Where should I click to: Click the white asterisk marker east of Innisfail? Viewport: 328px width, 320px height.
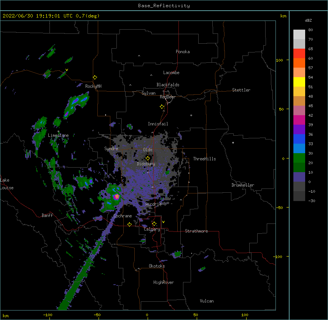(x=191, y=115)
